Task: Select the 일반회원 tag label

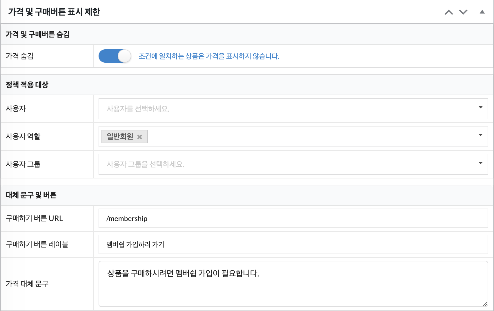Action: coord(120,136)
